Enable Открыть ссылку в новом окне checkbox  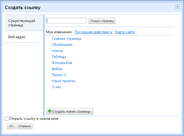point(7,119)
